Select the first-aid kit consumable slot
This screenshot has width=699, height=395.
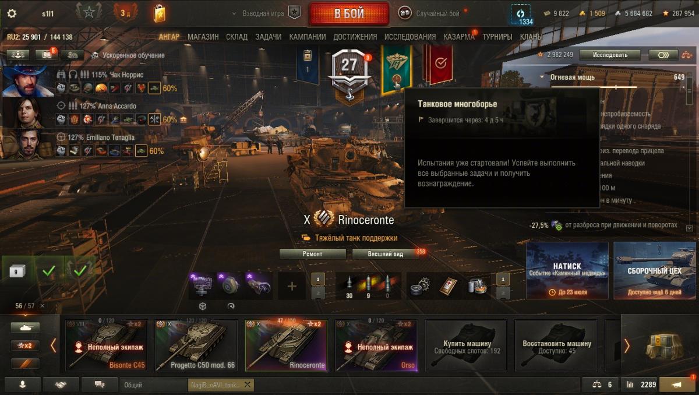click(x=448, y=285)
